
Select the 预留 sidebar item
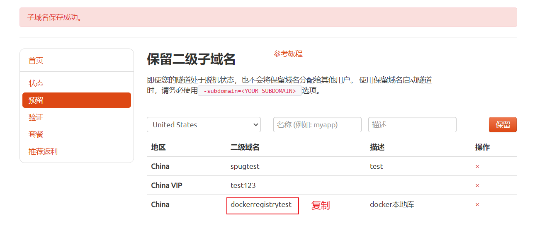(77, 100)
